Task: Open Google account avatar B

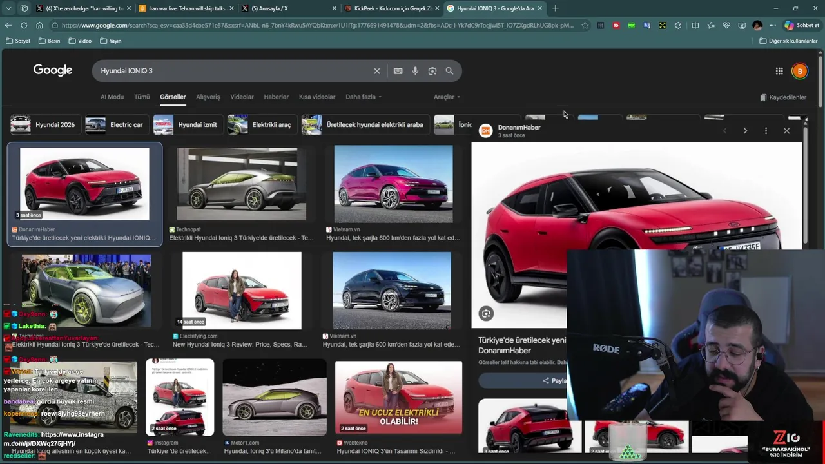Action: click(800, 71)
